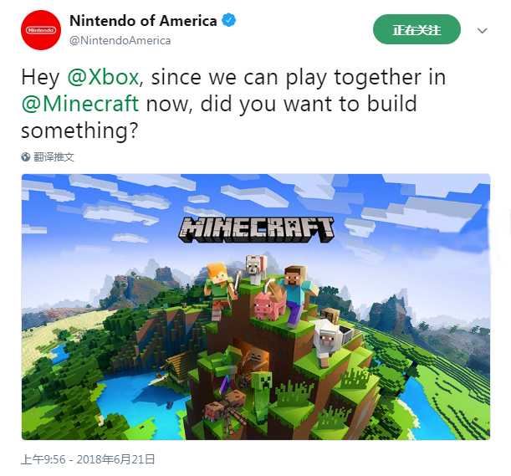Click the pink pig in the image
The image size is (511, 476).
[x=269, y=305]
